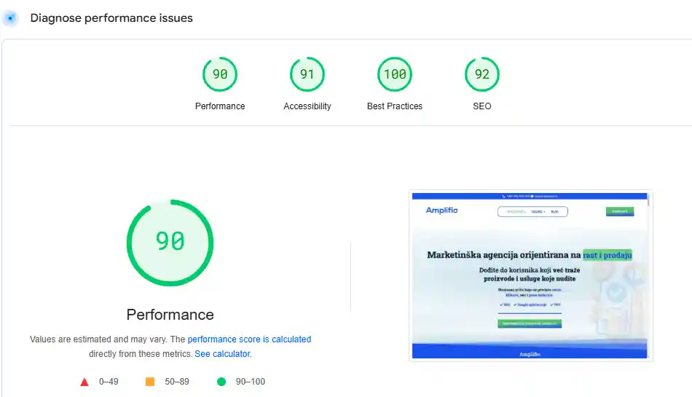Image resolution: width=692 pixels, height=397 pixels.
Task: Click the Accessibility label under the gauge
Action: [x=307, y=106]
